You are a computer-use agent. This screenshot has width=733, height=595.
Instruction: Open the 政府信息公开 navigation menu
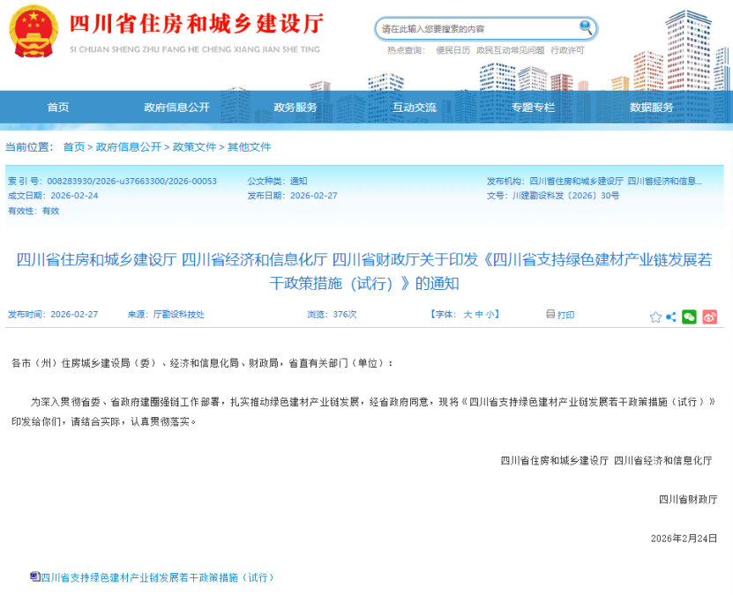(x=176, y=108)
